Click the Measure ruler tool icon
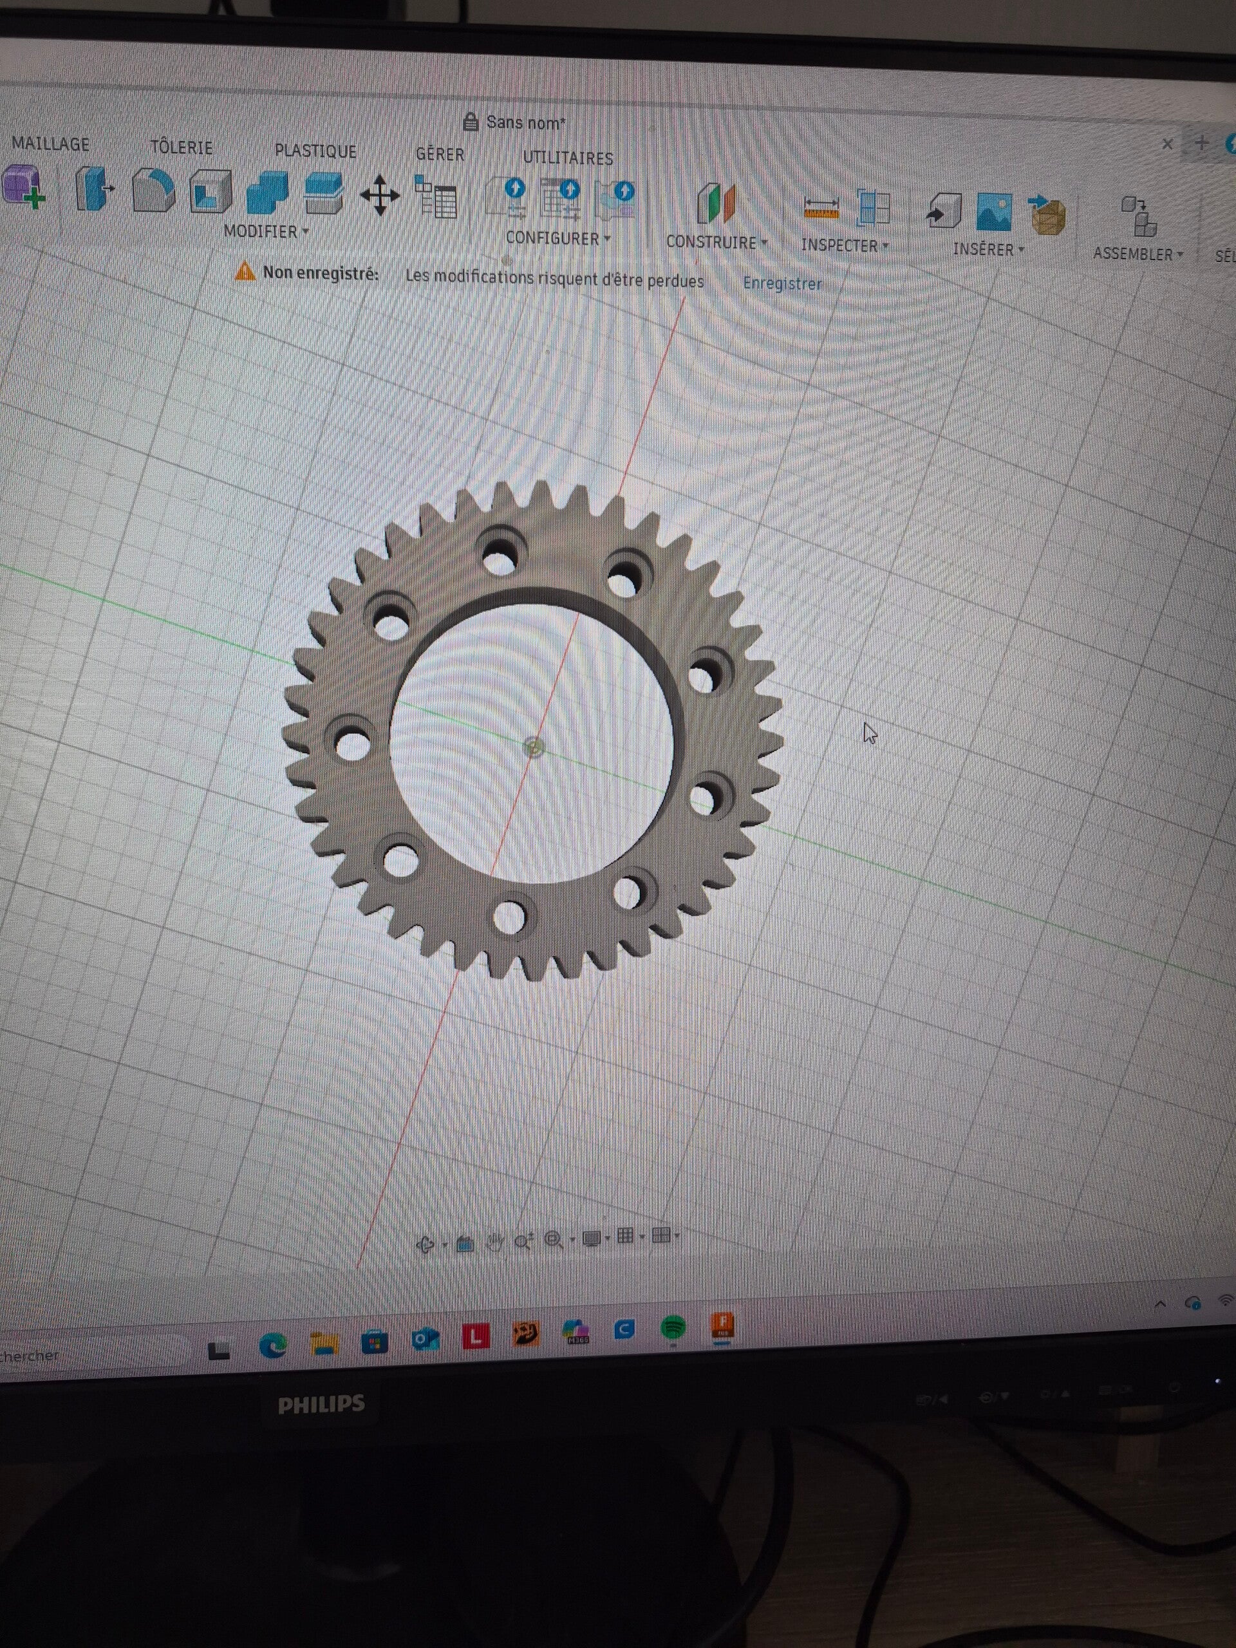Screen dimensions: 1236x1648 click(x=822, y=208)
